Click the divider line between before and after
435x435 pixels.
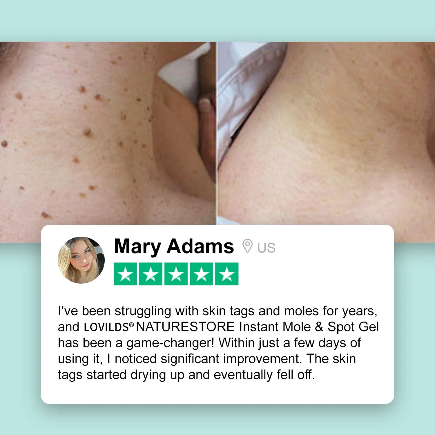click(217, 133)
